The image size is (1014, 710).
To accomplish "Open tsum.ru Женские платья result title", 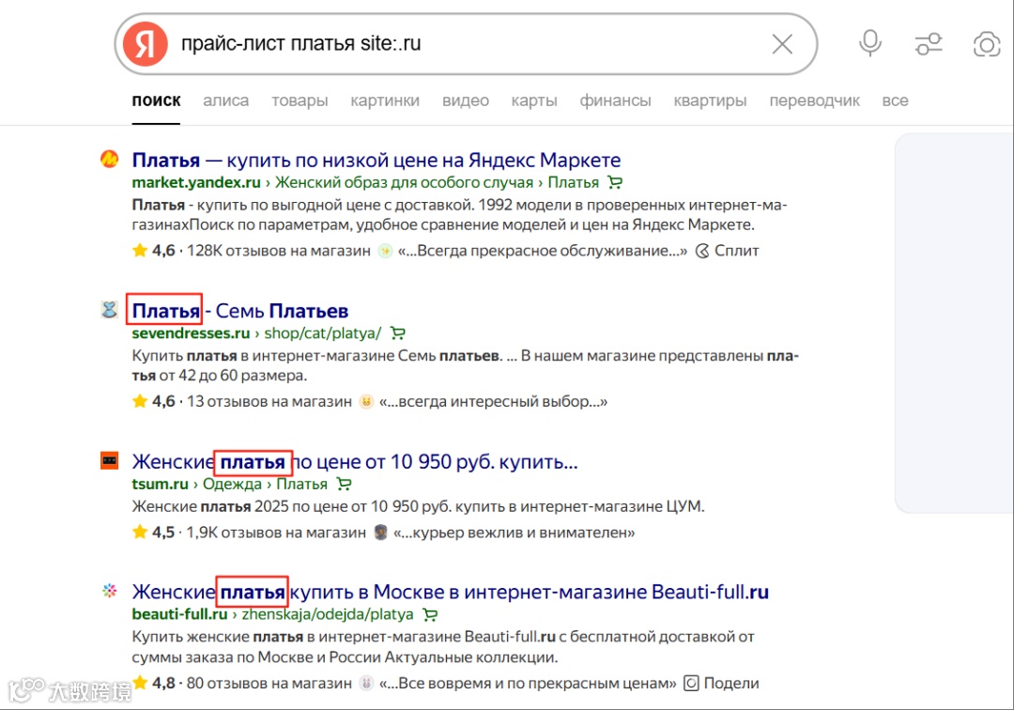I will click(355, 462).
